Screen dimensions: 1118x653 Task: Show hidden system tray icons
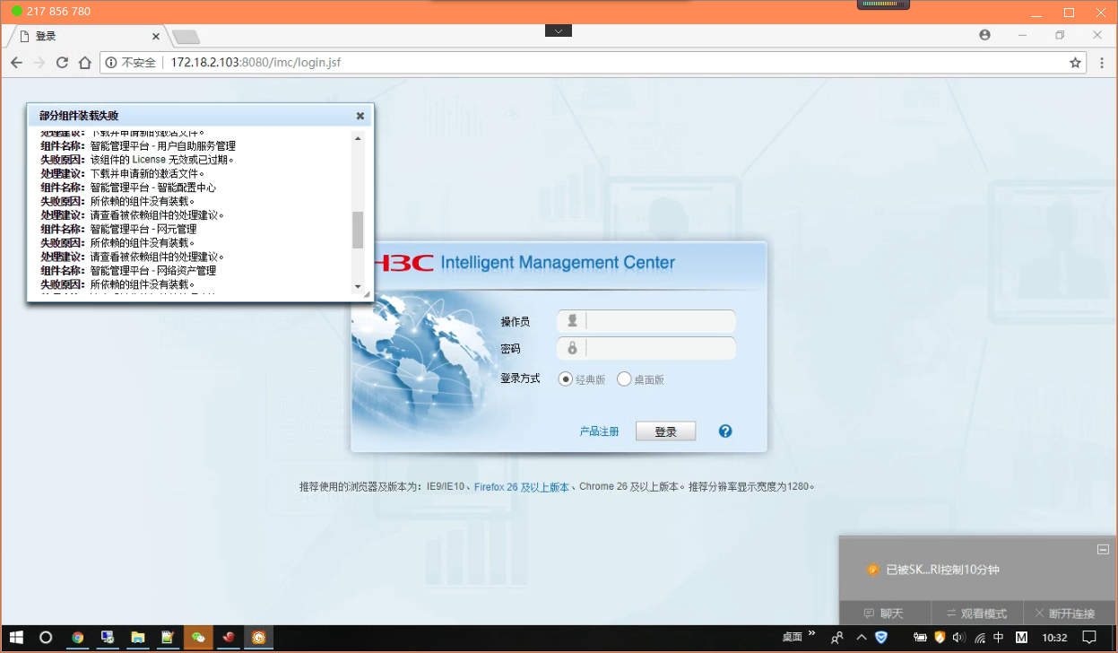pos(862,638)
